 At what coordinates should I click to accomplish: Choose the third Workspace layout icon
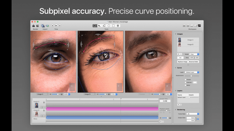pos(192,26)
